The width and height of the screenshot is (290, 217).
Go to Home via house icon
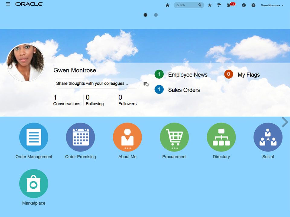coord(168,5)
